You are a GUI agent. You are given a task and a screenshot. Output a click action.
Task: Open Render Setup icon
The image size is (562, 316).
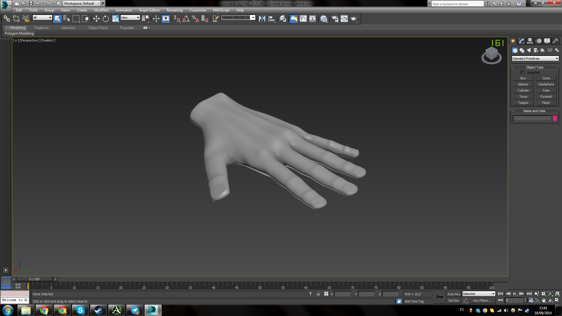[x=335, y=19]
